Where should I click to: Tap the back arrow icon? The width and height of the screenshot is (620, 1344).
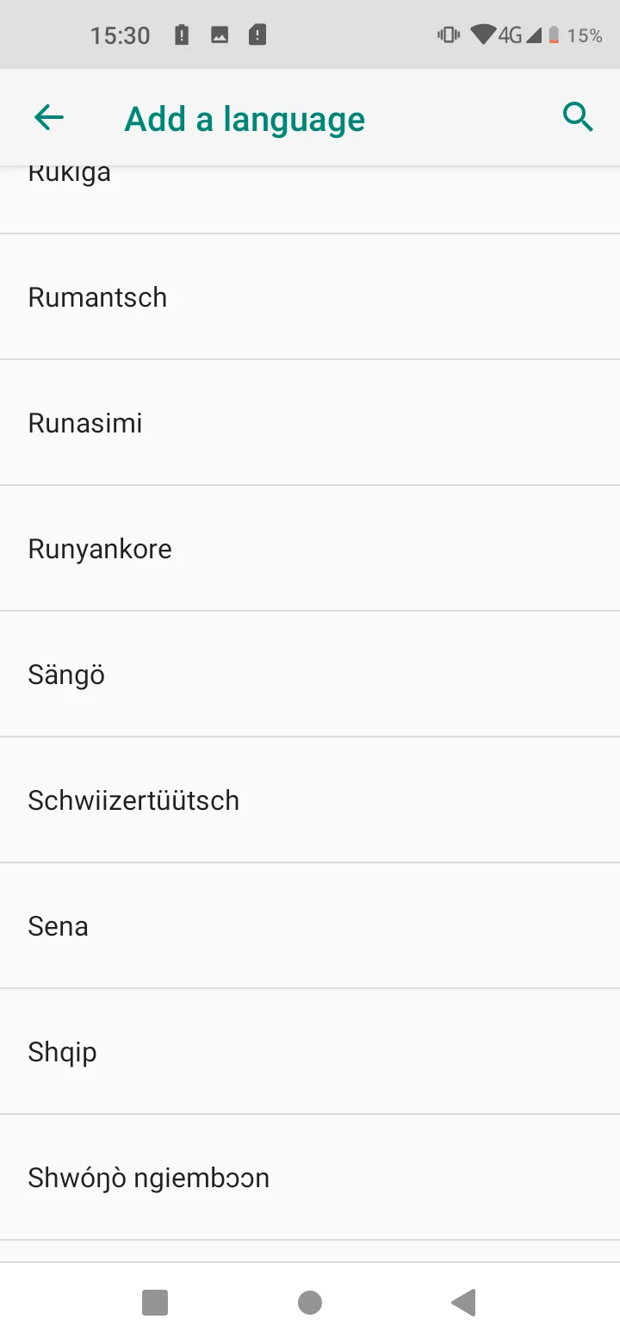pyautogui.click(x=49, y=117)
